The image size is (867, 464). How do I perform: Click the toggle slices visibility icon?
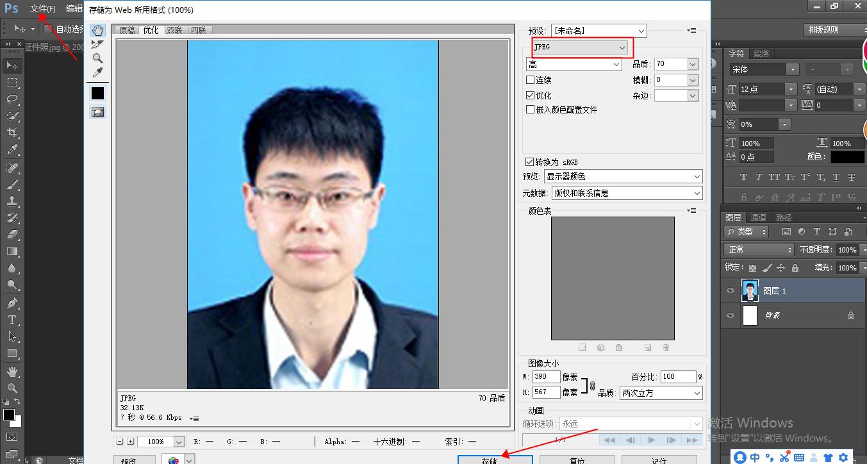click(97, 111)
